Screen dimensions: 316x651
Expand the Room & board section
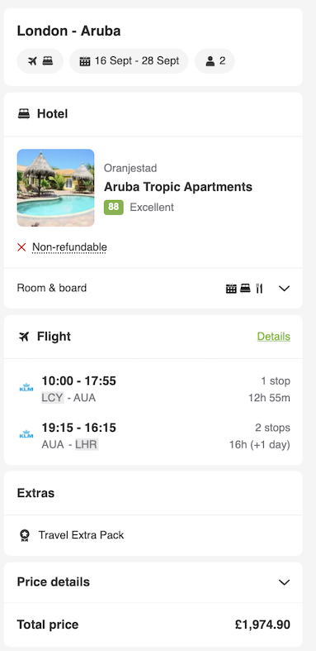coord(153,288)
